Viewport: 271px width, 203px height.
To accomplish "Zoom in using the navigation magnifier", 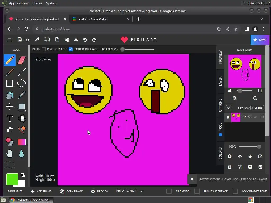I will (x=234, y=98).
